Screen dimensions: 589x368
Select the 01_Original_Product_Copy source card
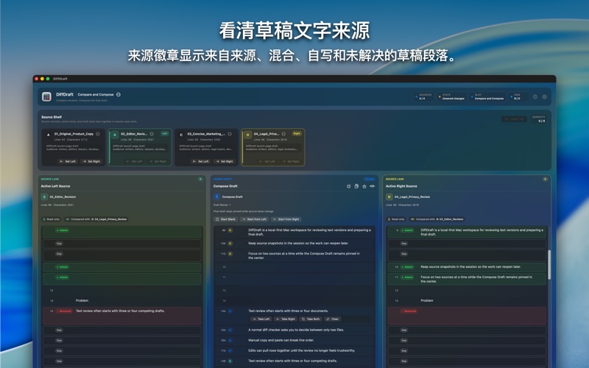(x=73, y=147)
